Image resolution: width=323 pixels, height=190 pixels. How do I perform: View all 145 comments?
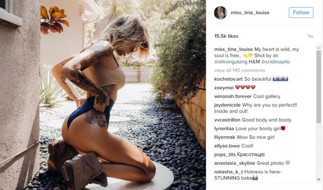click(240, 70)
